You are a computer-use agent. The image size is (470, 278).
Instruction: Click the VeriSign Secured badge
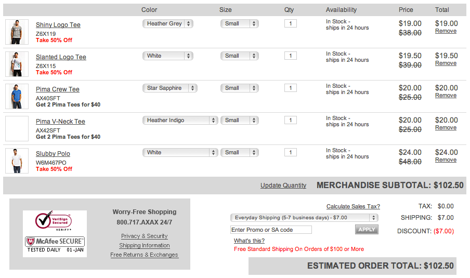(54, 222)
